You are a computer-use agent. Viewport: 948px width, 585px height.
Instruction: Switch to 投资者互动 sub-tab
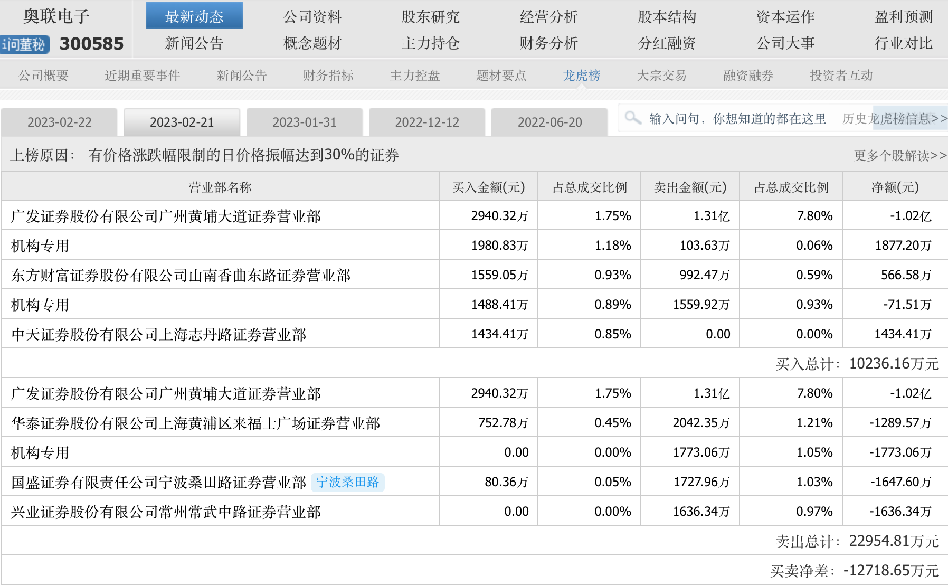tap(841, 76)
